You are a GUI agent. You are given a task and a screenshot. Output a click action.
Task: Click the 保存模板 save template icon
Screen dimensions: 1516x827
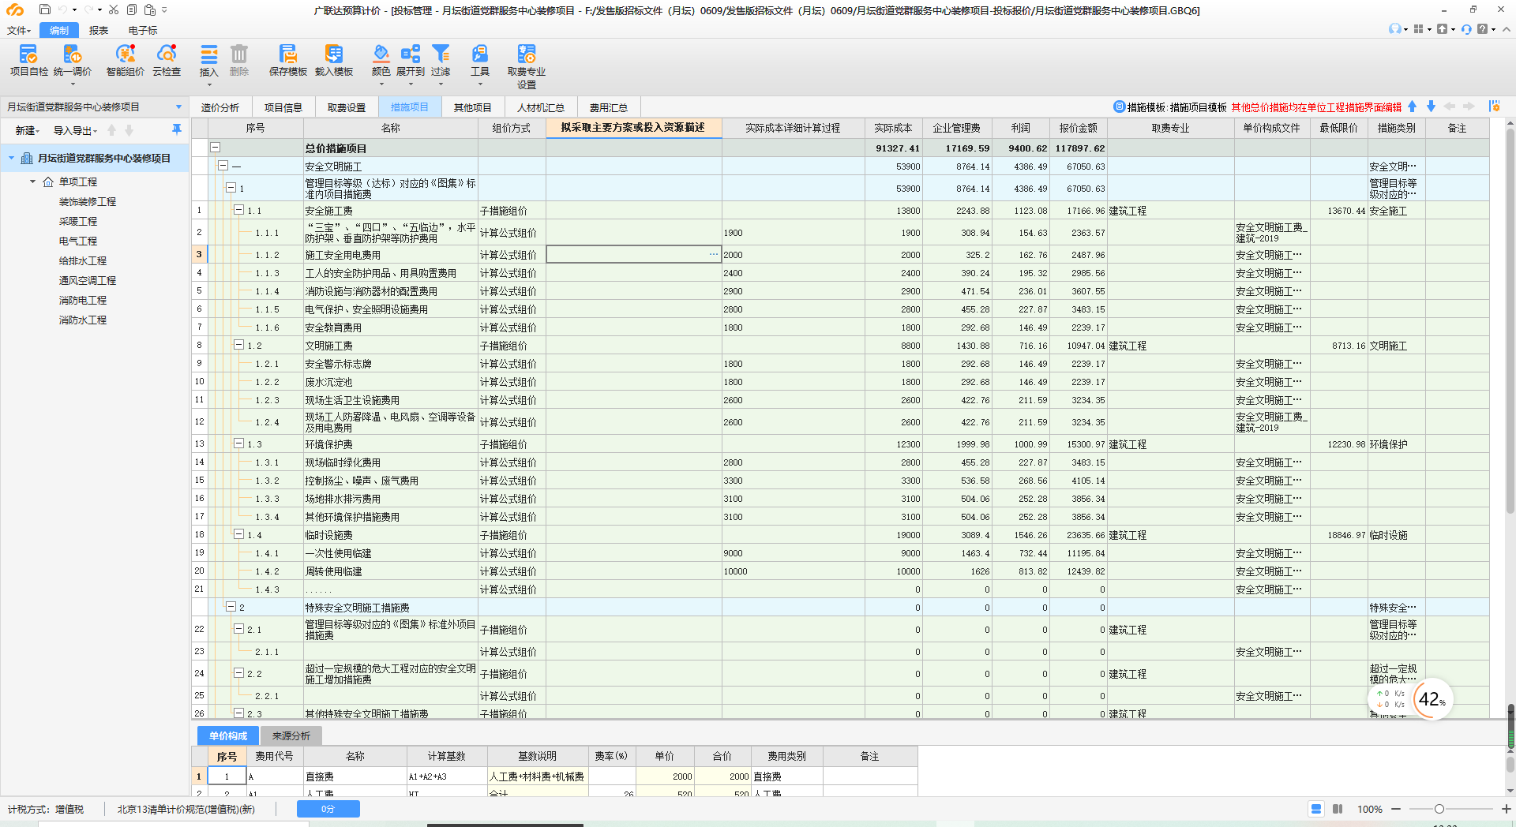[287, 60]
